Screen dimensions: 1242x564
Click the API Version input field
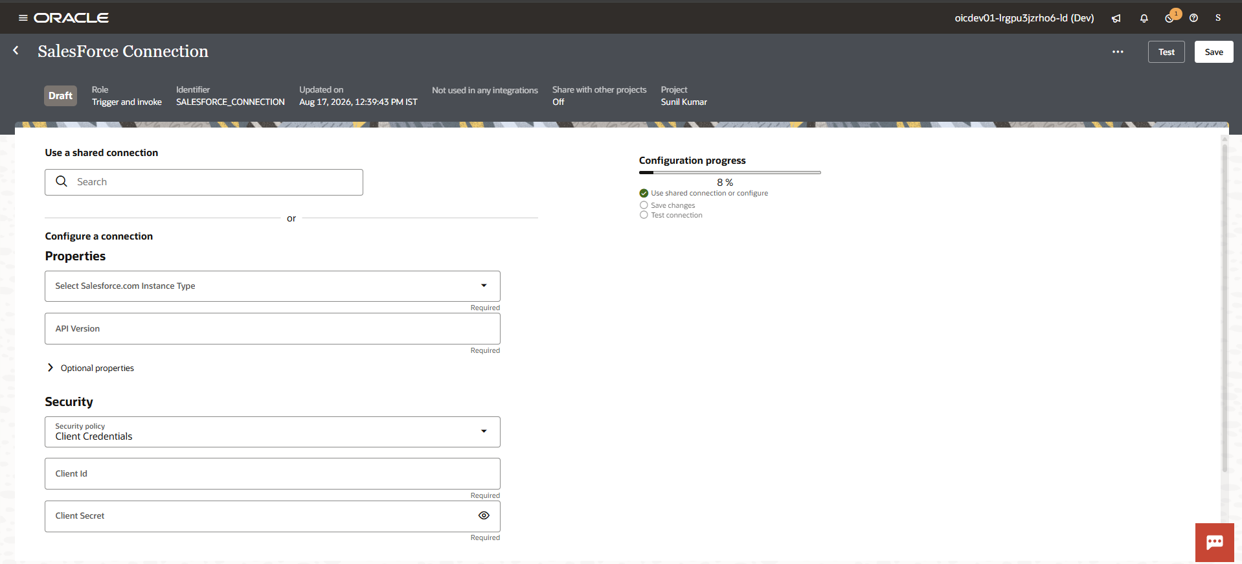273,329
